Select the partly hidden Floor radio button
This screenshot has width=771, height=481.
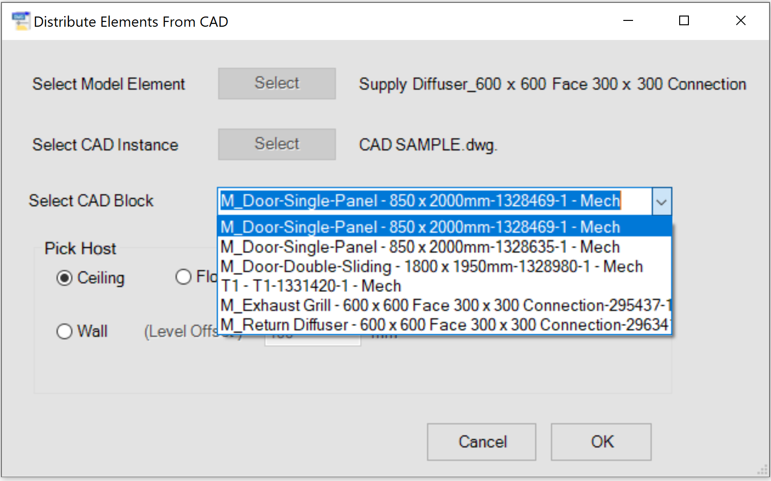183,277
